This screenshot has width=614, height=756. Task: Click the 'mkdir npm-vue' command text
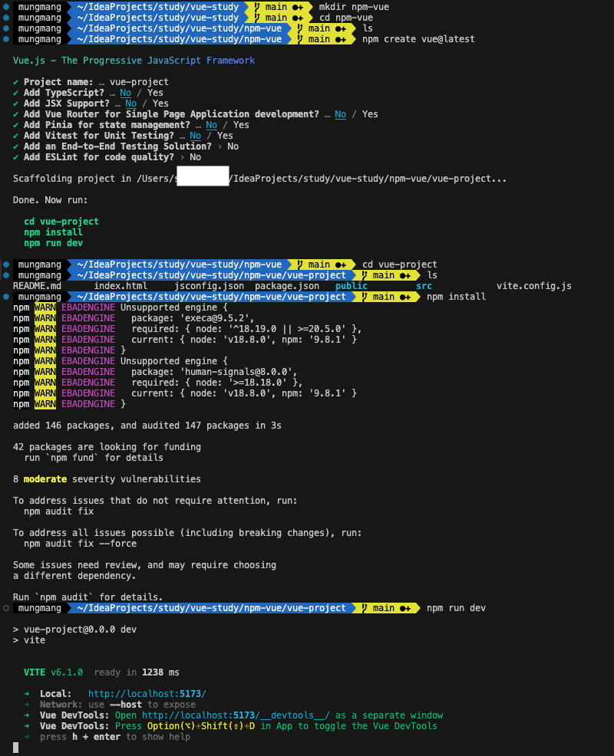(x=354, y=7)
